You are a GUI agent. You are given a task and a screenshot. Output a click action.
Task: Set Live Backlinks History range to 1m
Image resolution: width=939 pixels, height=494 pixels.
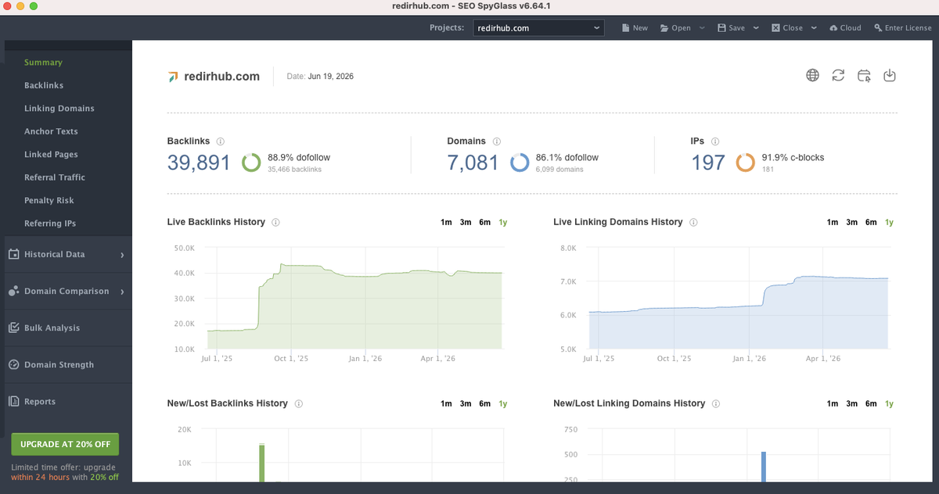click(x=446, y=222)
